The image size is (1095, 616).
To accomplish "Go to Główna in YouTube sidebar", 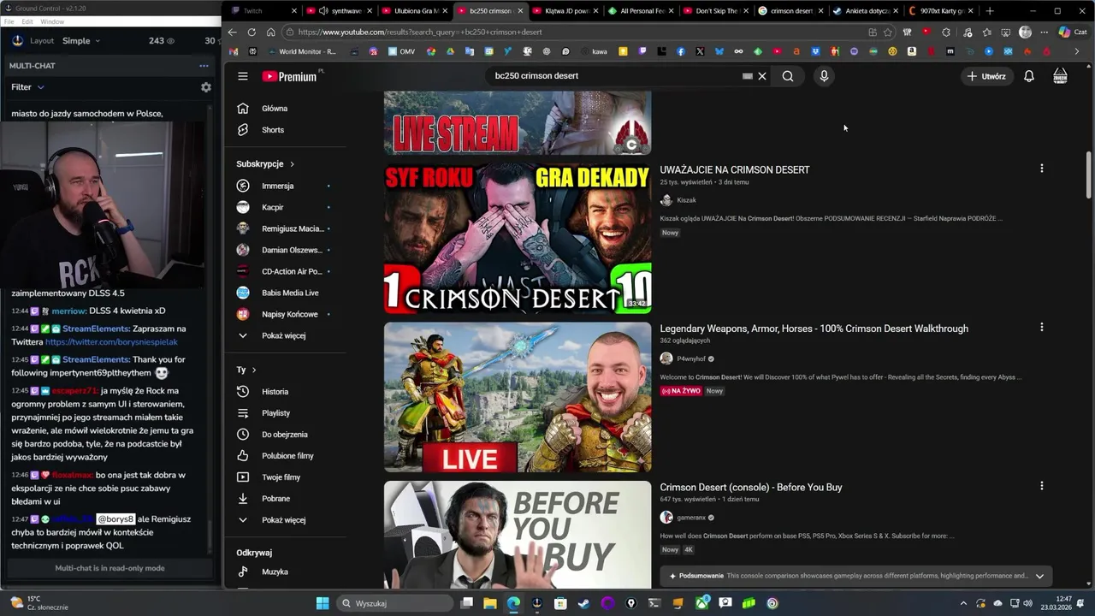I will (275, 109).
